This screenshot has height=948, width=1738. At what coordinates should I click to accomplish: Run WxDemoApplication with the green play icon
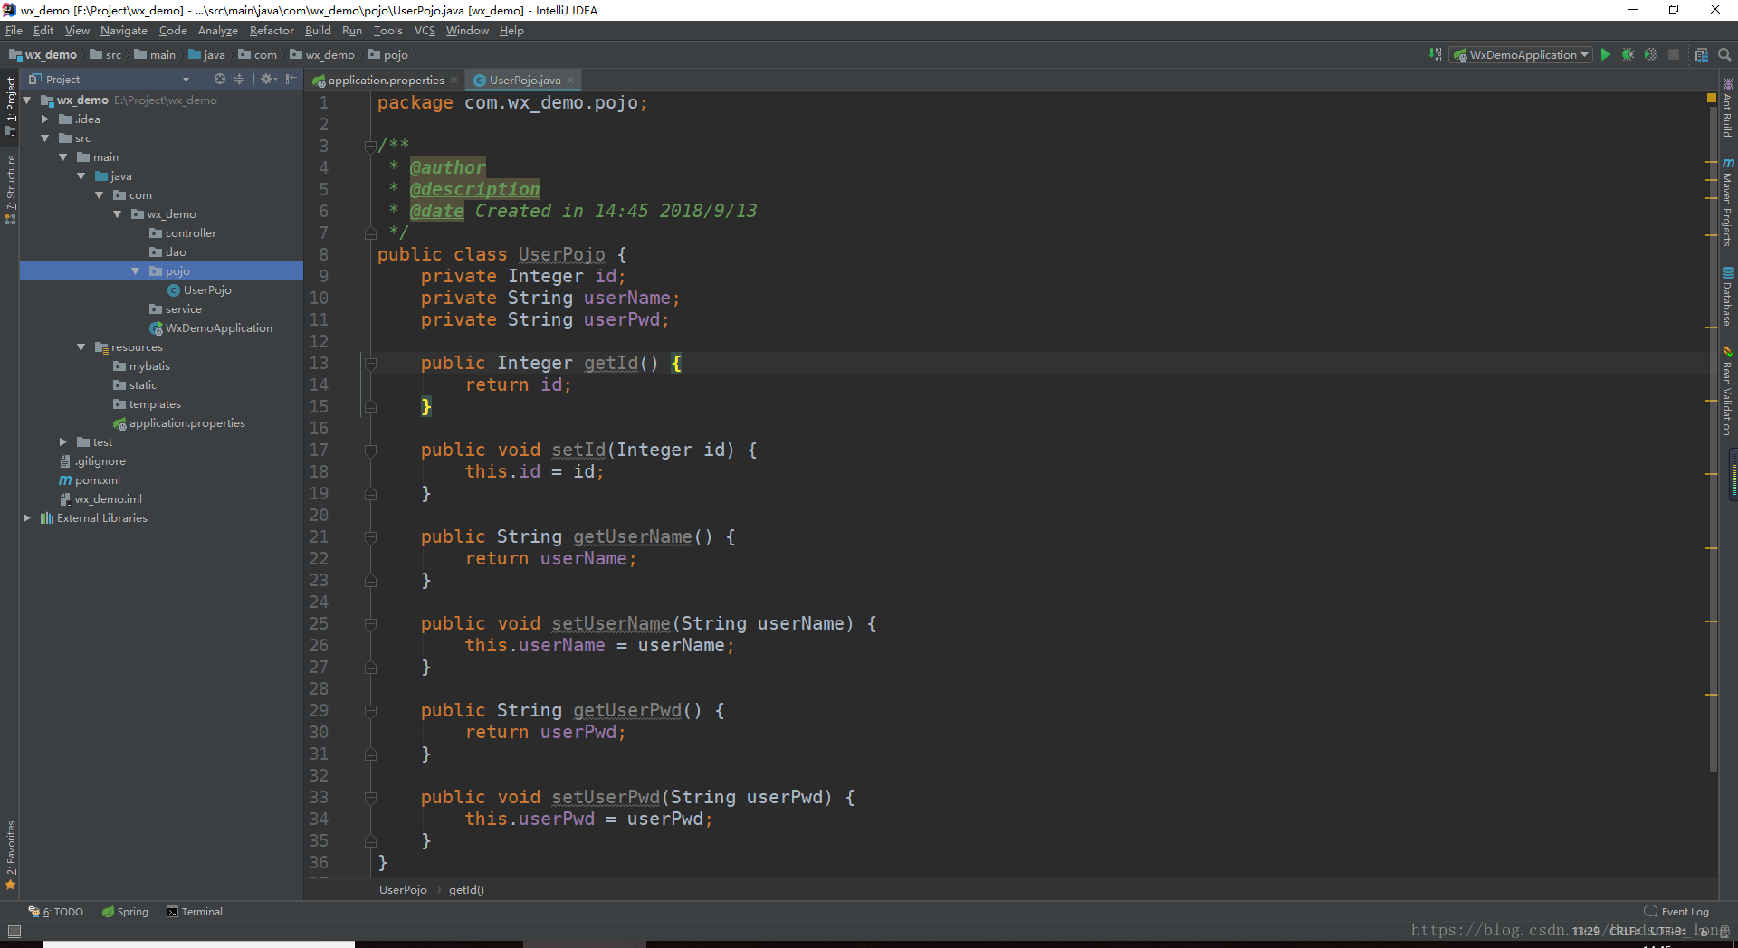1606,54
